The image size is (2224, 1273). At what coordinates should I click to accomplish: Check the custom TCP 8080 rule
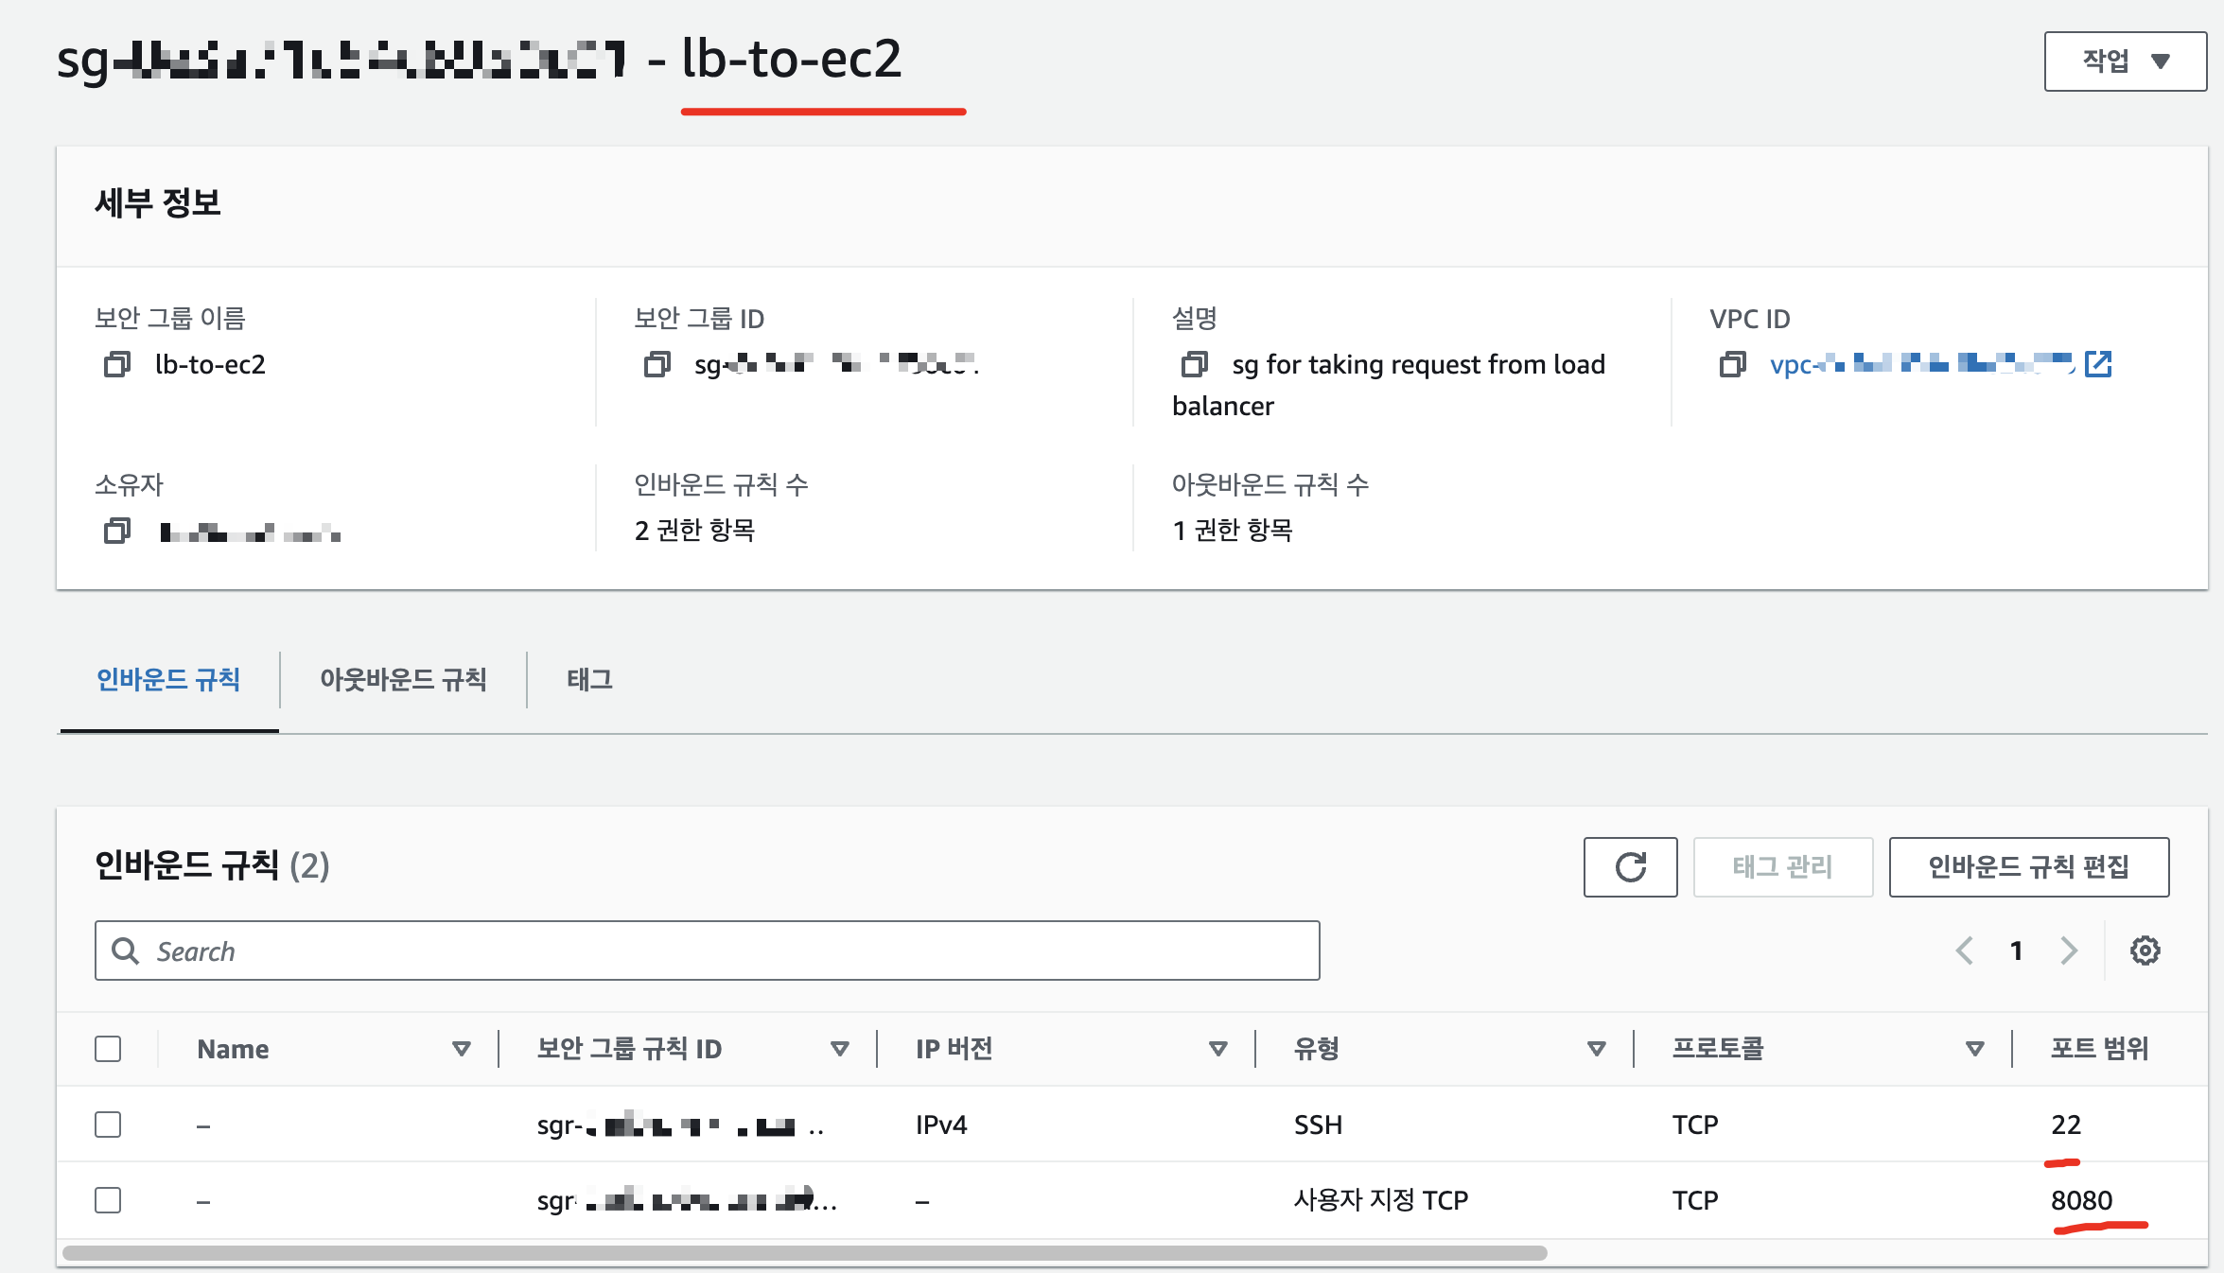point(109,1200)
